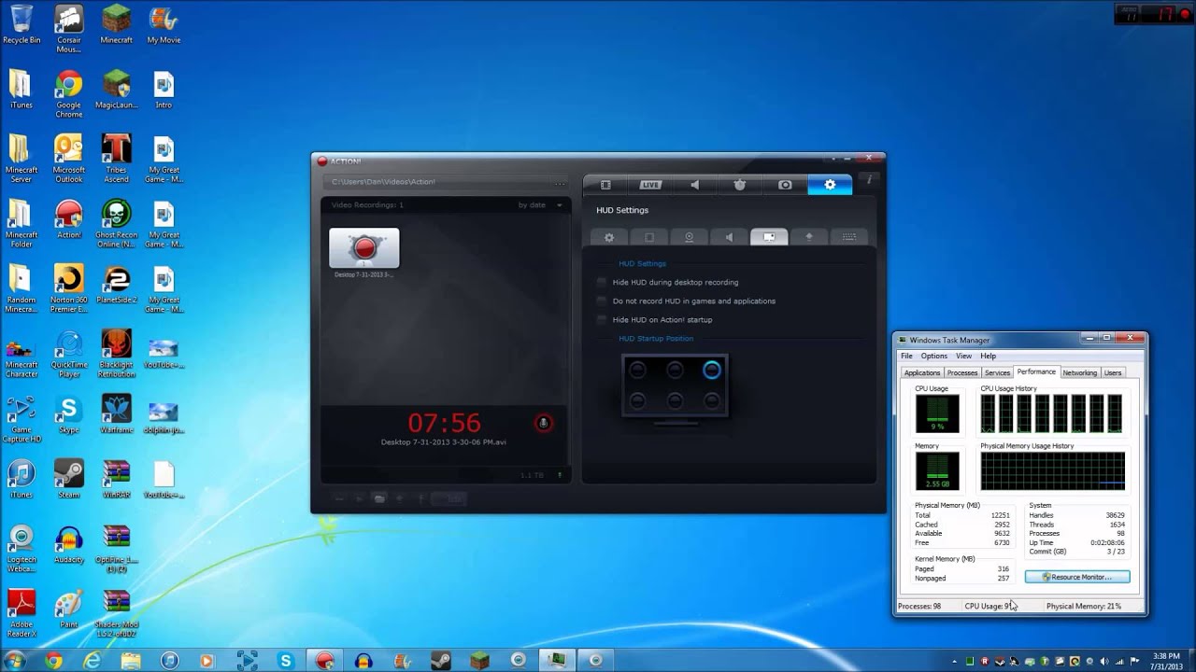Switch to the Processes tab in Task Manager
This screenshot has width=1196, height=672.
click(961, 372)
